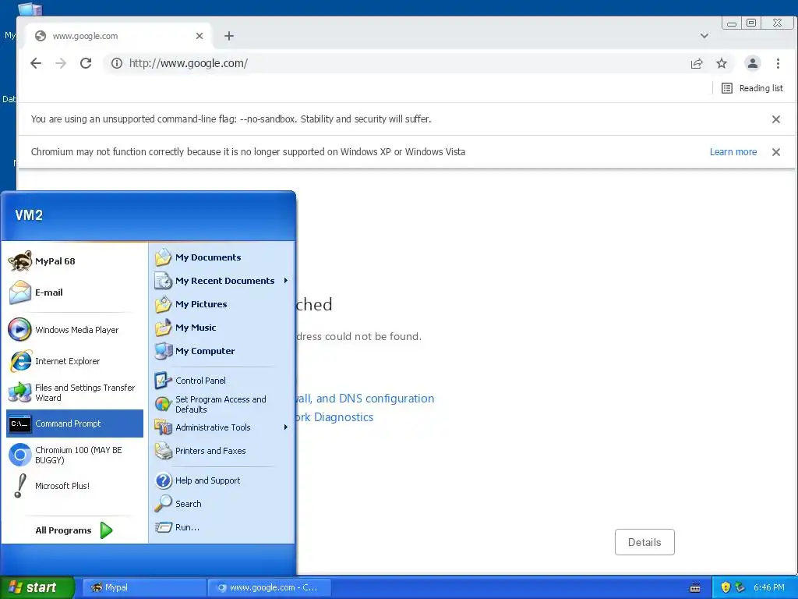Image resolution: width=798 pixels, height=599 pixels.
Task: Open Microsoft Plus! from the Start menu
Action: 74,486
